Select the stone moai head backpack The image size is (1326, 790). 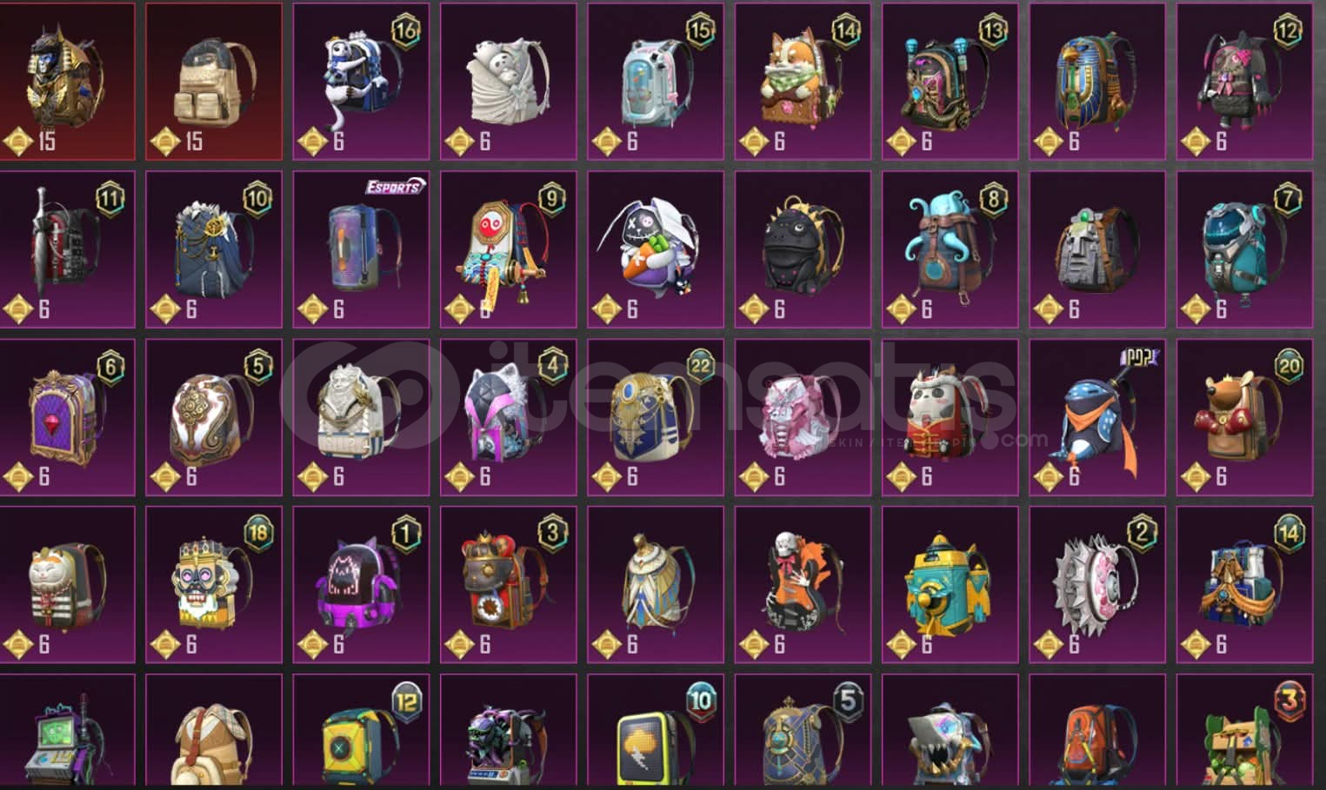click(x=1097, y=249)
